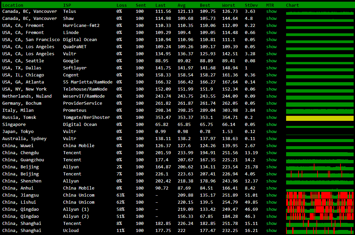Click the StDev column header
The width and height of the screenshot is (355, 235).
(251, 5)
